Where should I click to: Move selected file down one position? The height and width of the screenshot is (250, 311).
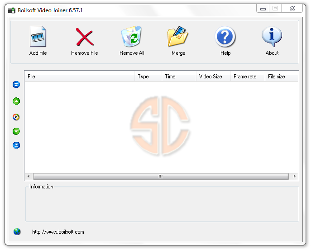point(16,131)
